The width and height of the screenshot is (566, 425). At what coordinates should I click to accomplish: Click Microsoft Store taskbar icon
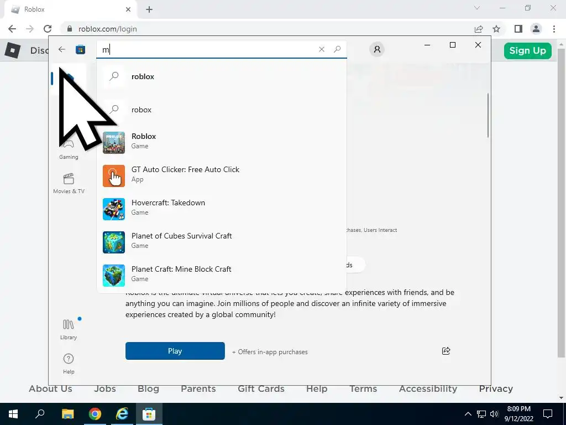point(149,414)
